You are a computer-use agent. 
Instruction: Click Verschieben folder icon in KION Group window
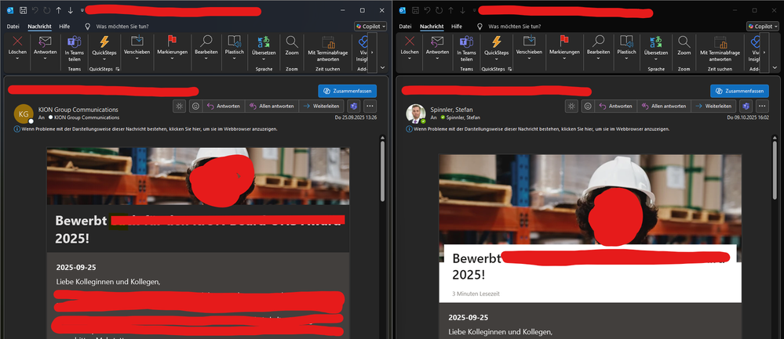pos(137,41)
